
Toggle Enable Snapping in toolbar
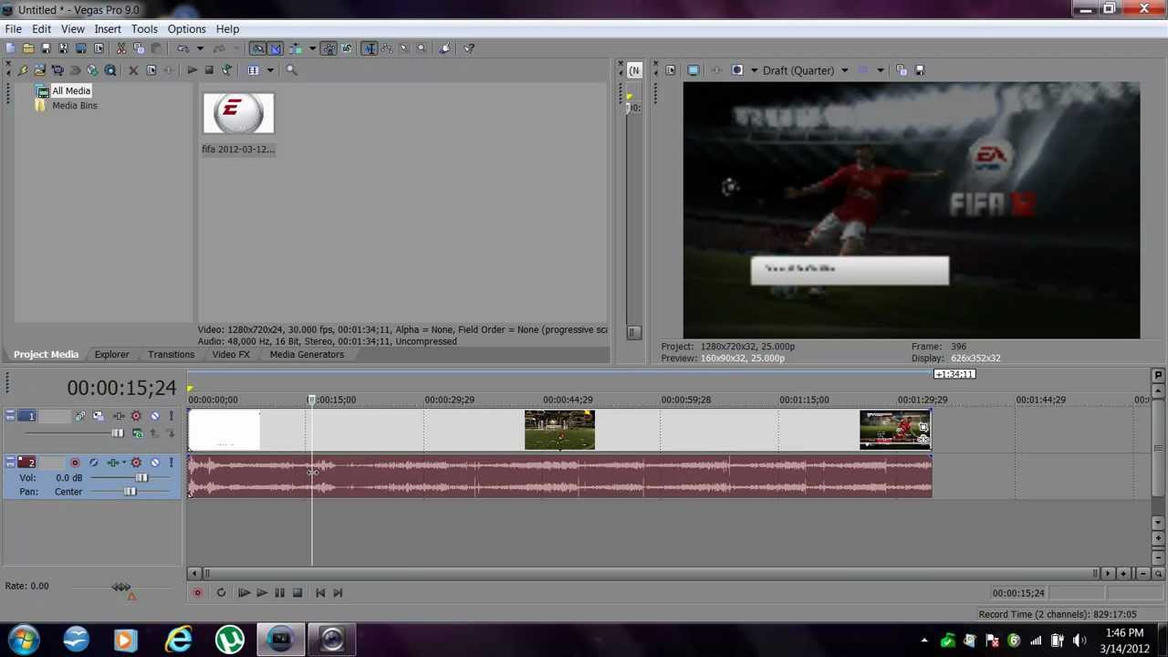point(257,48)
